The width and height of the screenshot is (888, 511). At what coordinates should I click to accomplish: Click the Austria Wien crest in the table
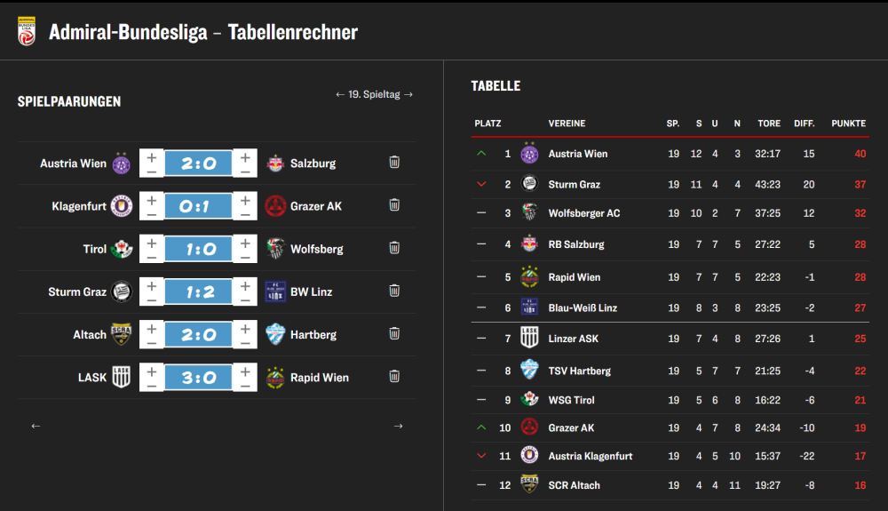point(530,153)
